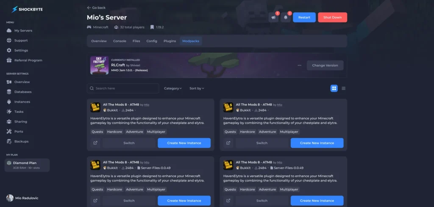Click the Restart button
Screen dimensions: 434x207
point(304,17)
